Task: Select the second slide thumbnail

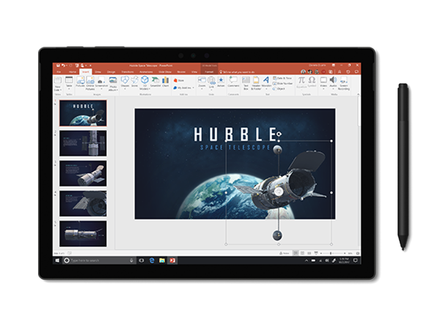Action: (83, 143)
